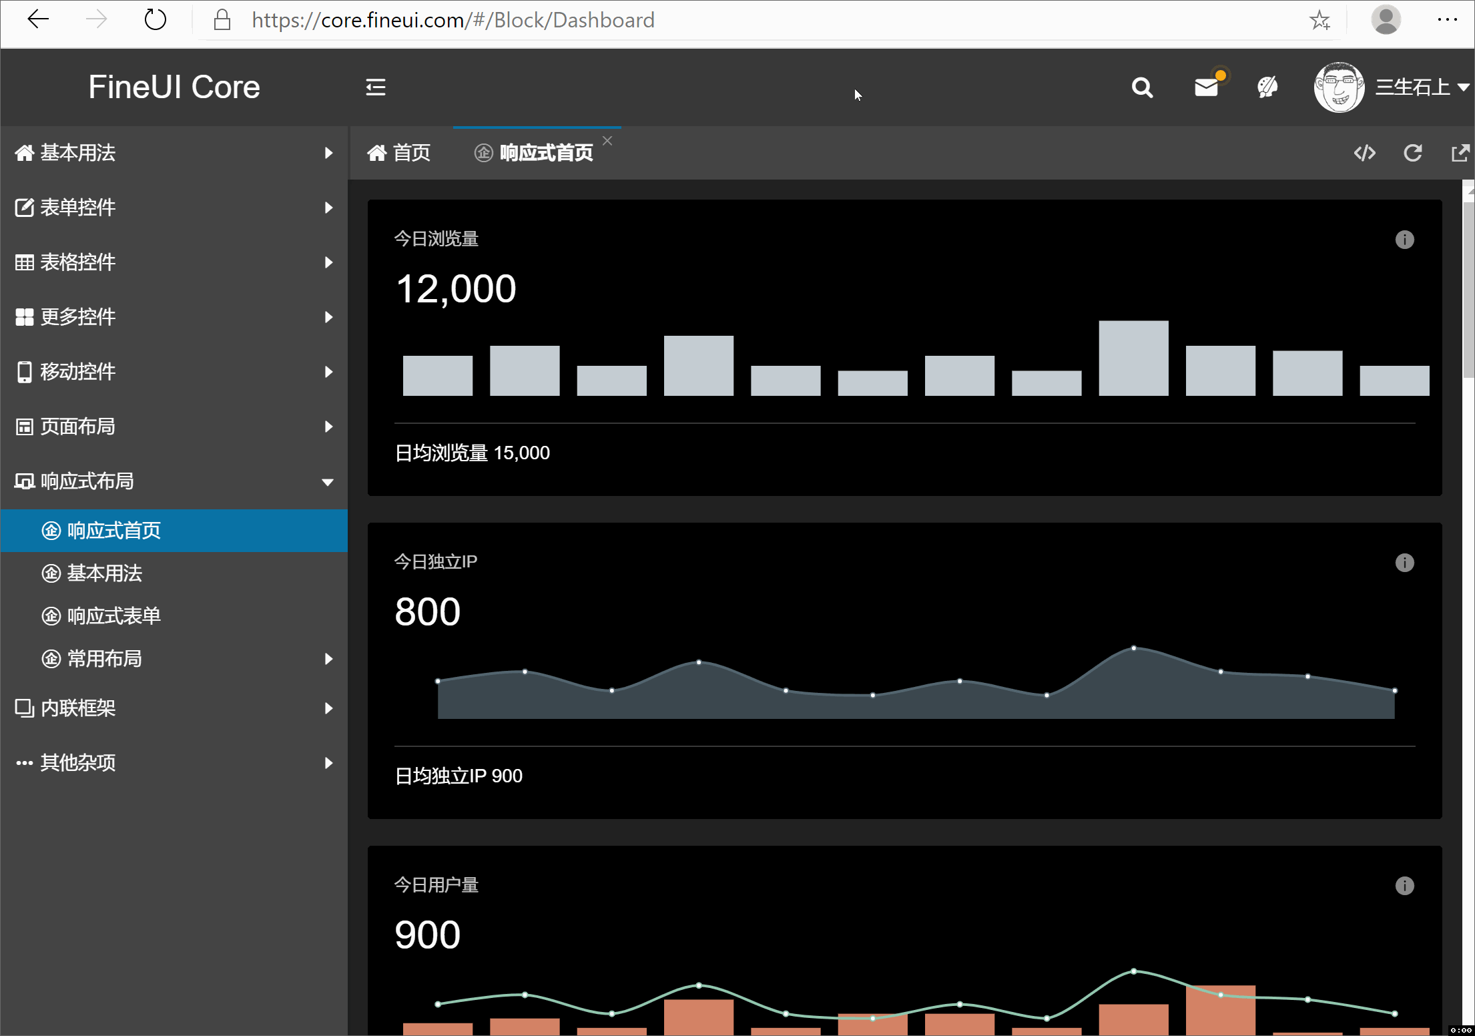Switch to the 首页 tab
This screenshot has width=1475, height=1036.
[399, 154]
